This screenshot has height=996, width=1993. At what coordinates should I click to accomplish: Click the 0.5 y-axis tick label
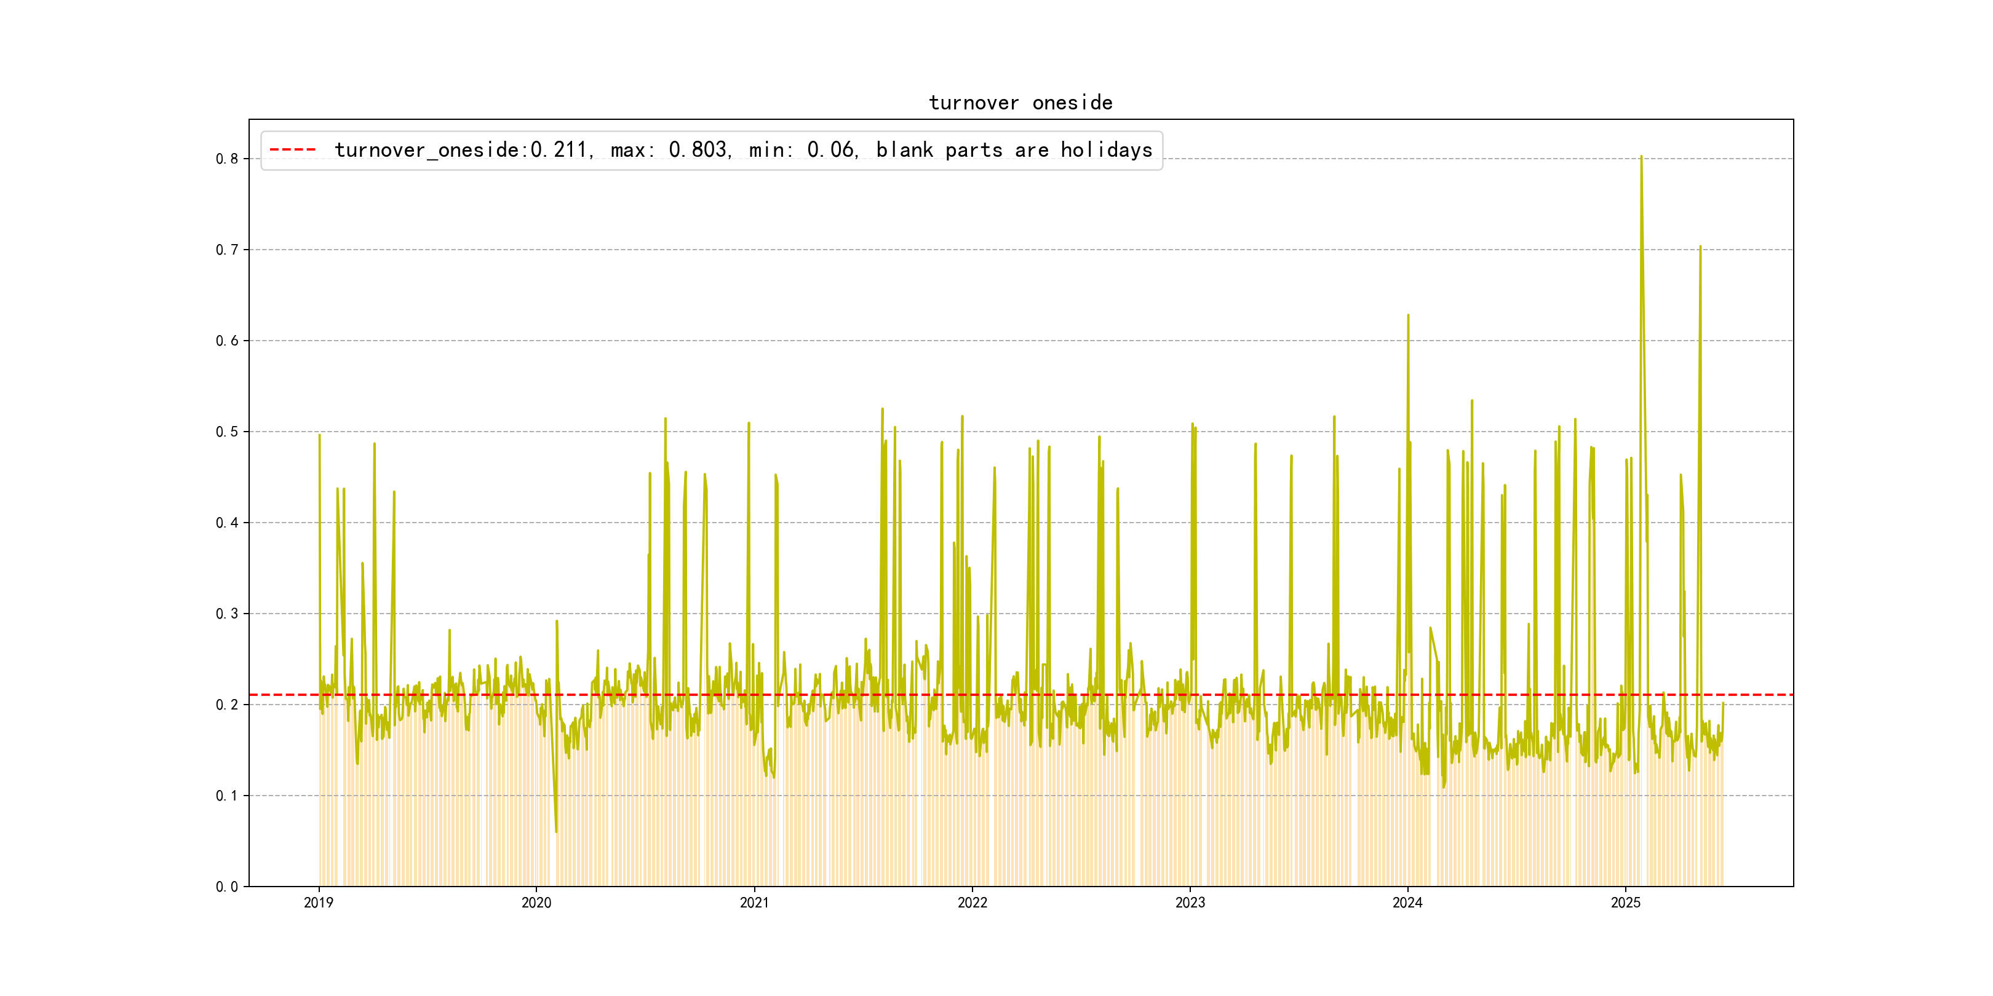point(227,432)
